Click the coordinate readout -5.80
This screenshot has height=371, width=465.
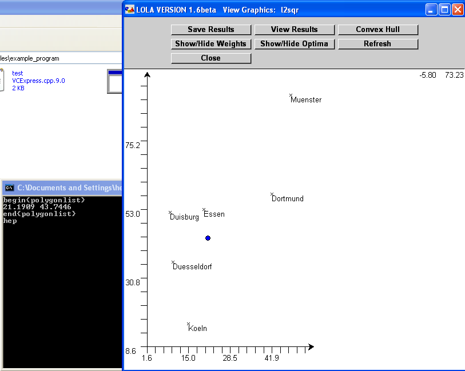428,75
